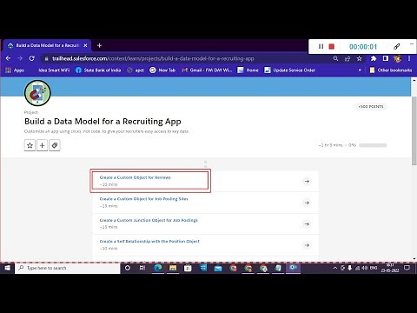This screenshot has height=313, width=417.
Task: Open Idea Smart WiFi bookmark
Action: (x=54, y=70)
